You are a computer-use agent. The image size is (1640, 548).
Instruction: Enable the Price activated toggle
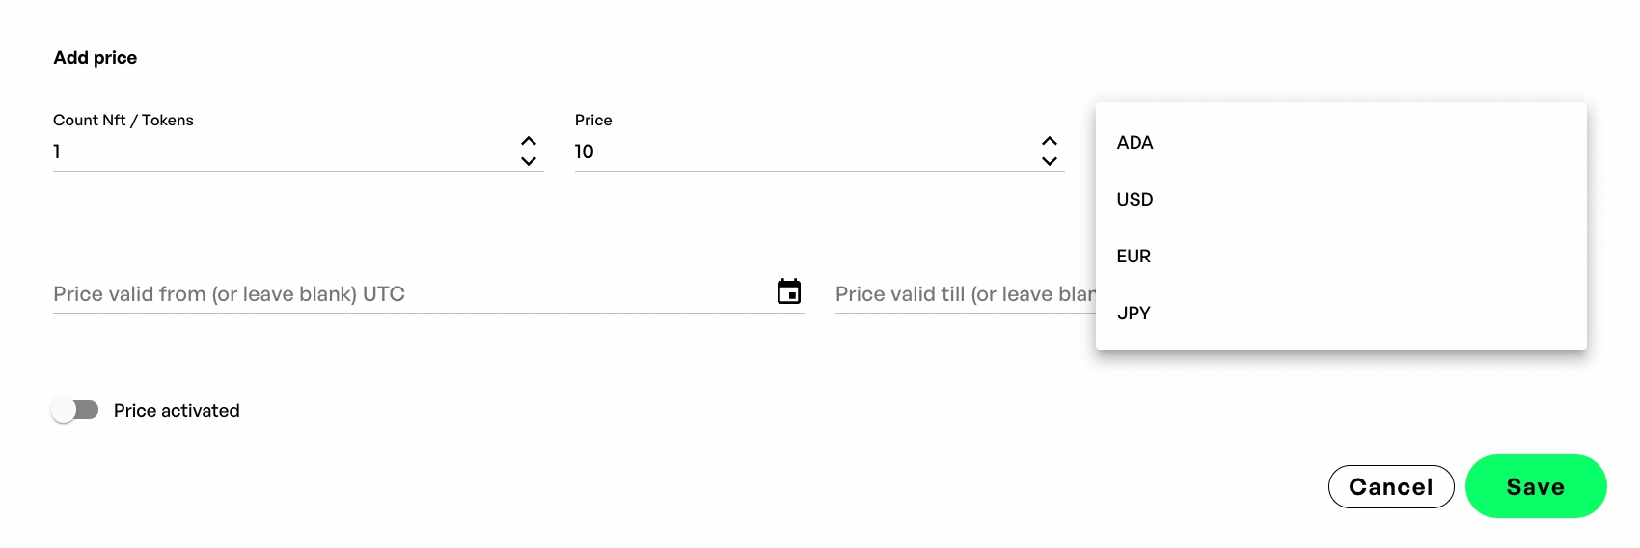coord(75,410)
